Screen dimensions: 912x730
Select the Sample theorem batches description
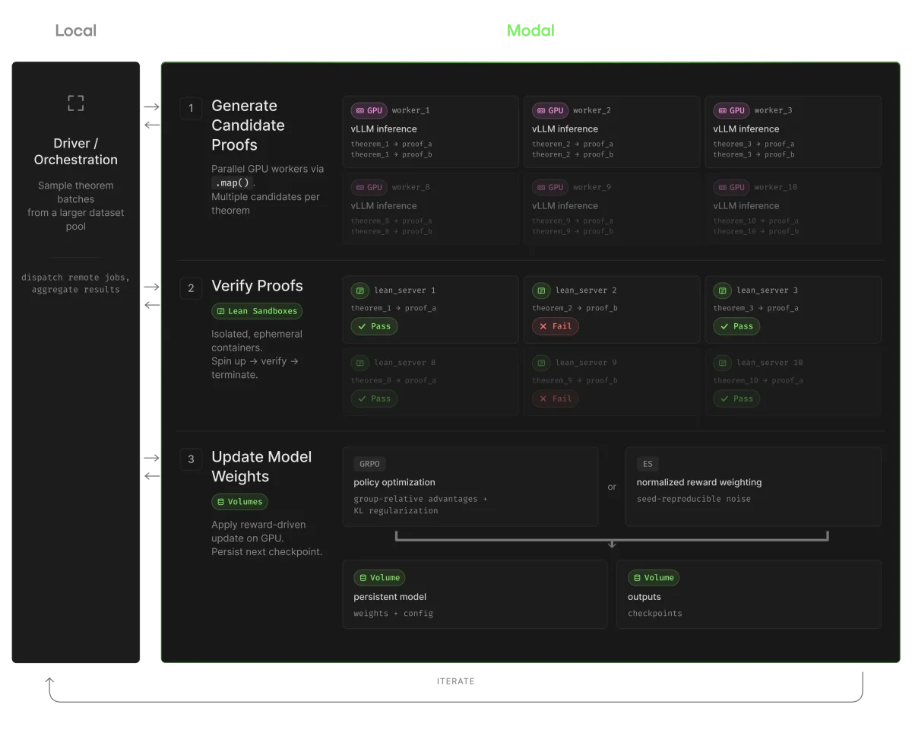76,206
